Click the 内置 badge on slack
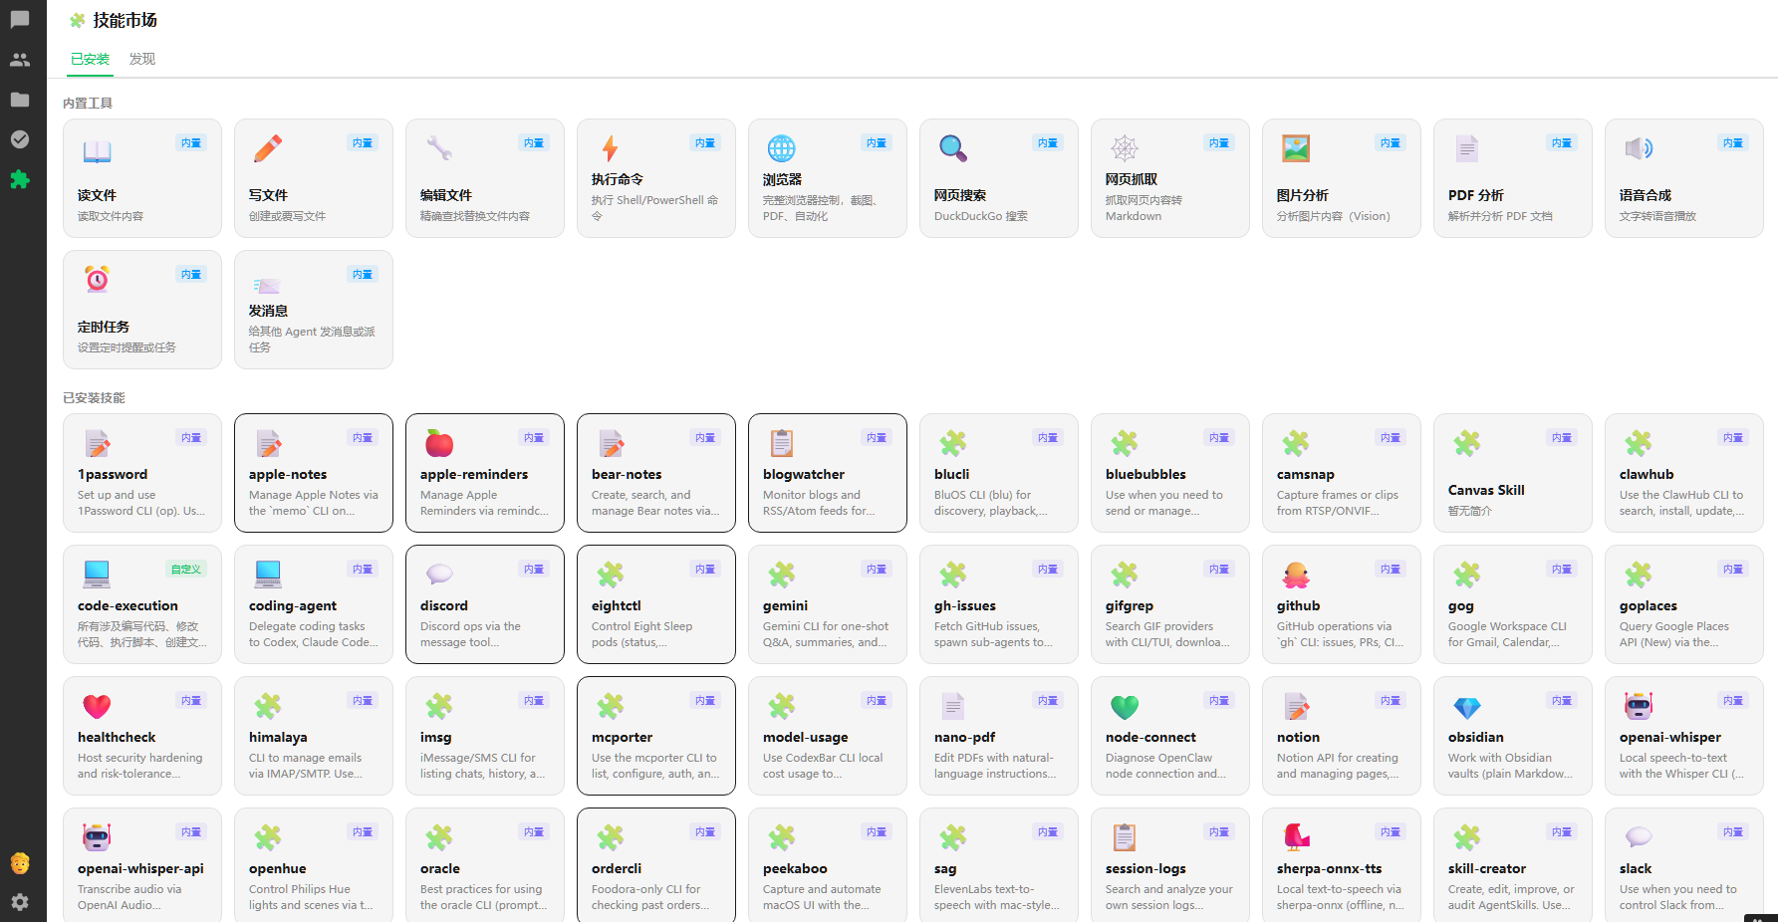Image resolution: width=1778 pixels, height=922 pixels. pos(1733,832)
